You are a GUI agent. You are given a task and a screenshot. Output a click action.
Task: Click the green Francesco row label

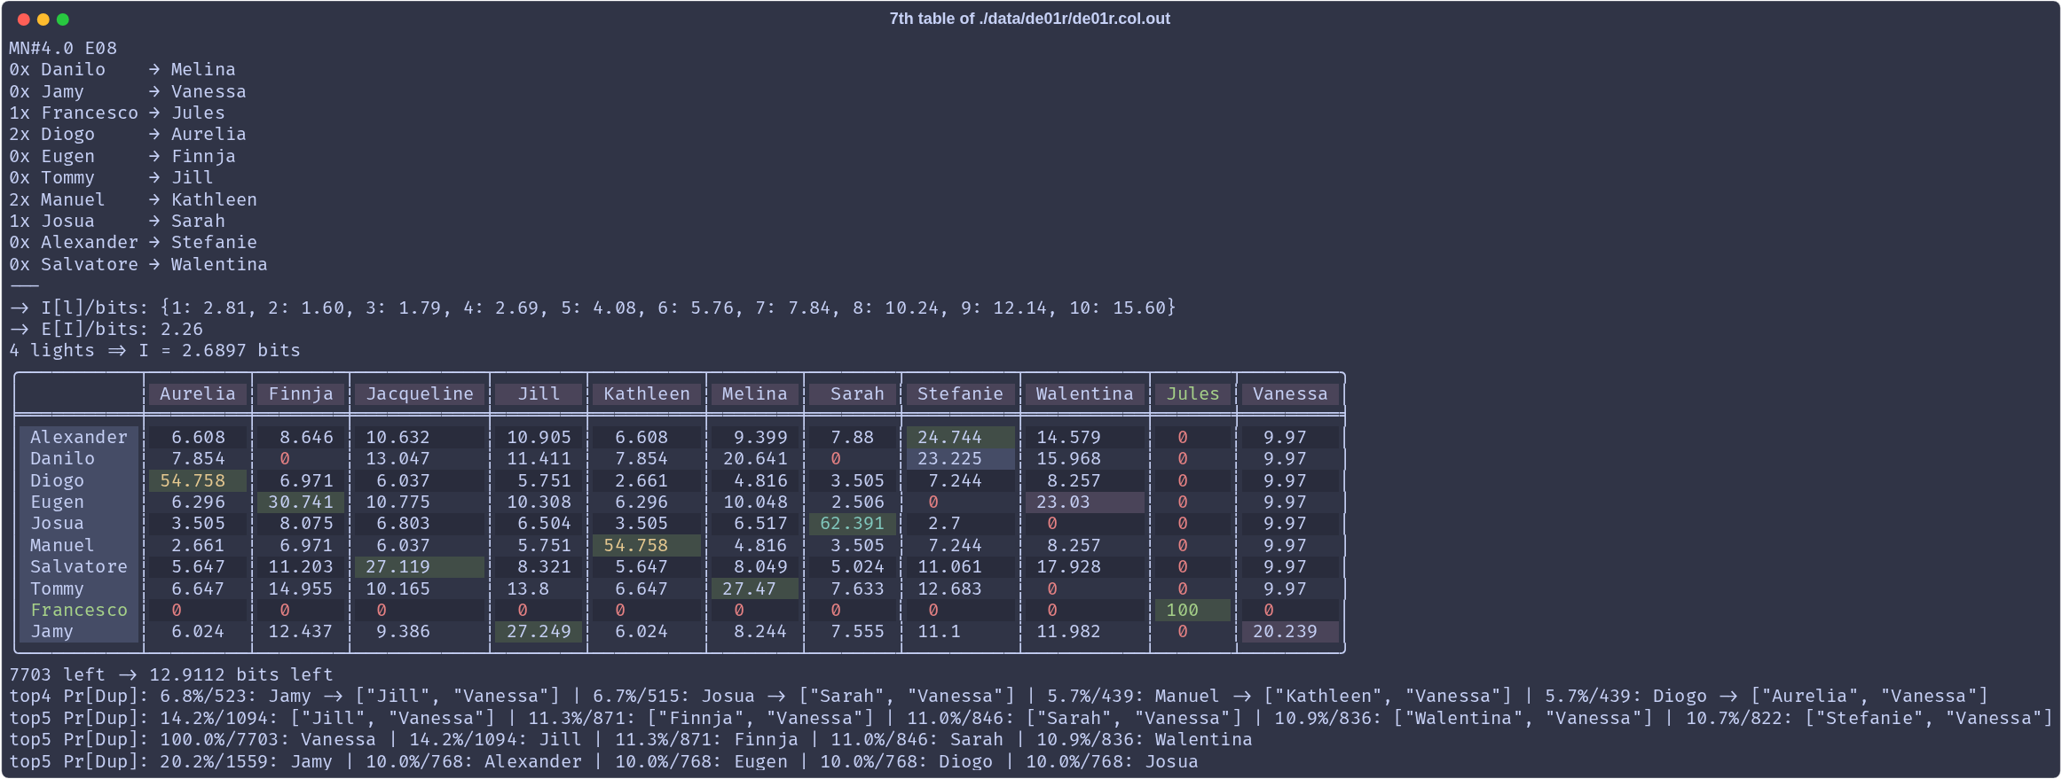point(79,610)
